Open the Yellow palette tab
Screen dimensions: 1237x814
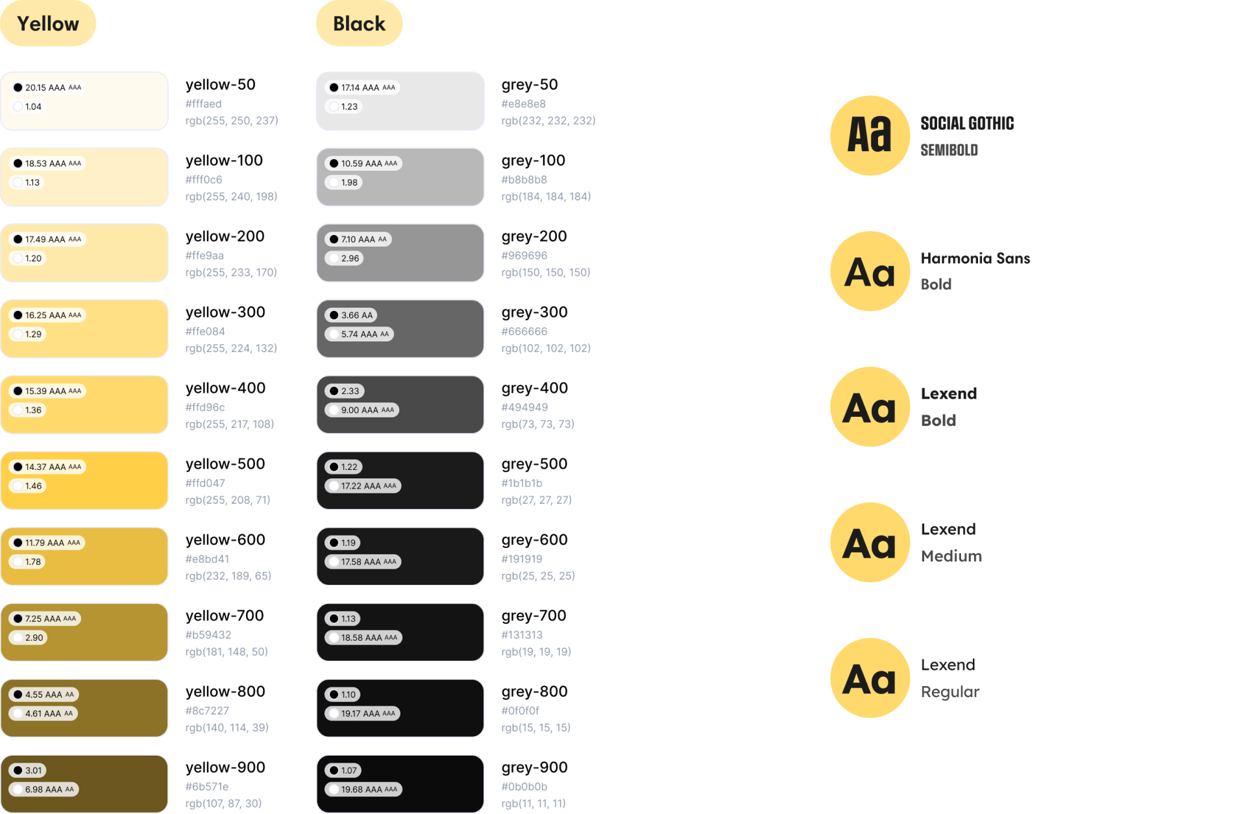pyautogui.click(x=48, y=24)
